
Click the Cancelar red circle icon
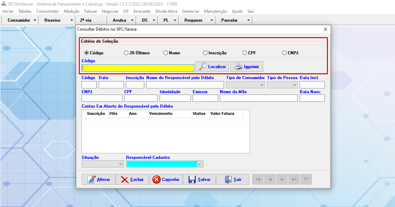tap(157, 179)
